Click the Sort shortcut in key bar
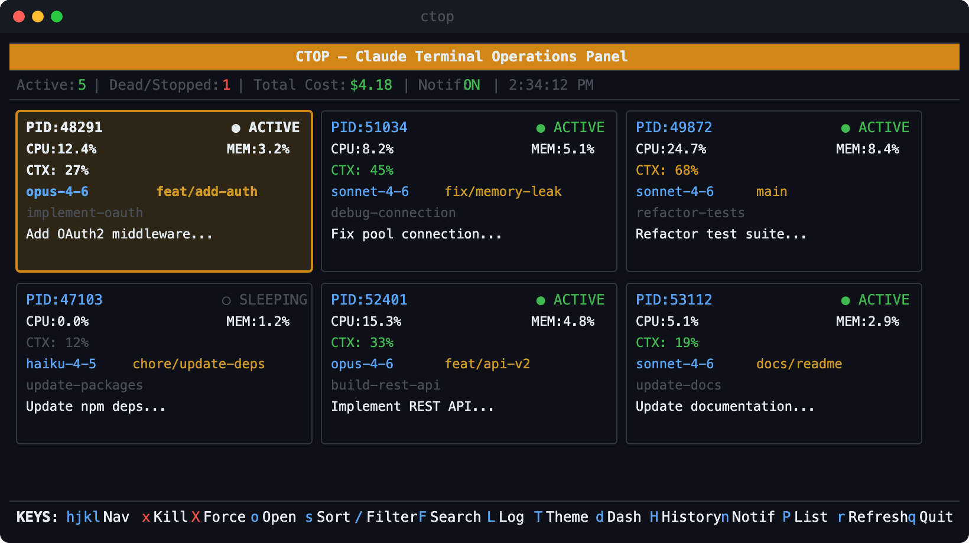 click(x=328, y=517)
